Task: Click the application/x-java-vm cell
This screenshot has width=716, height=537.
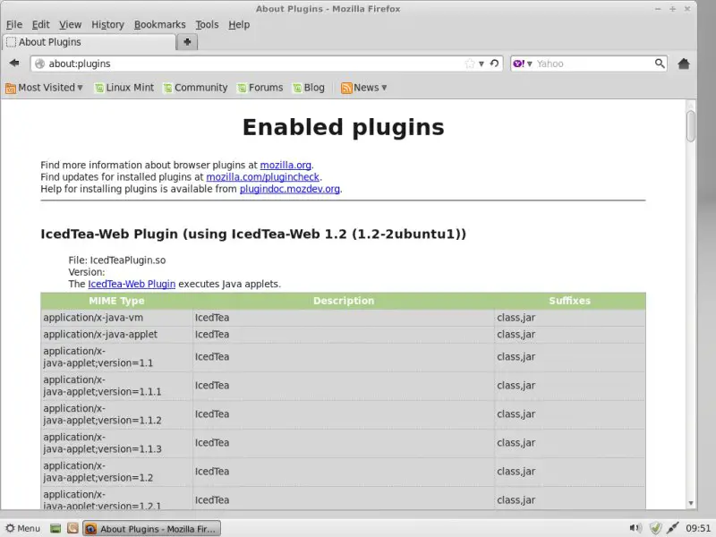Action: tap(116, 318)
